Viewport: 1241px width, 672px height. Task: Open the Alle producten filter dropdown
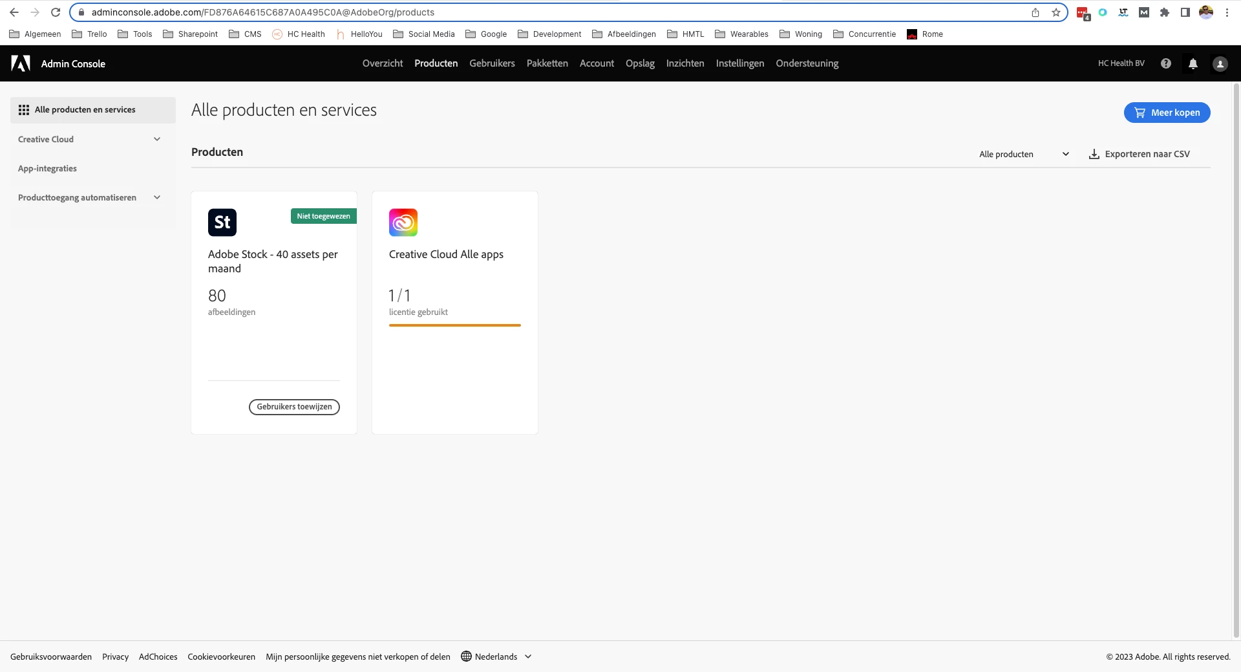(1024, 154)
